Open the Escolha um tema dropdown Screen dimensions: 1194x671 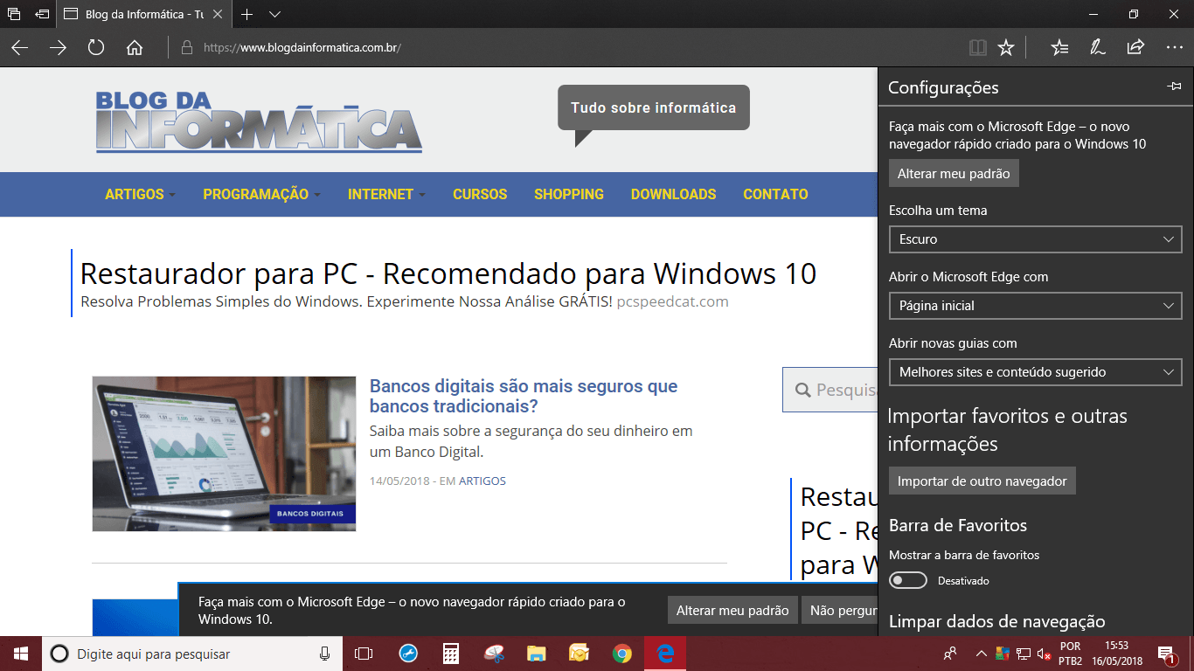tap(1035, 239)
